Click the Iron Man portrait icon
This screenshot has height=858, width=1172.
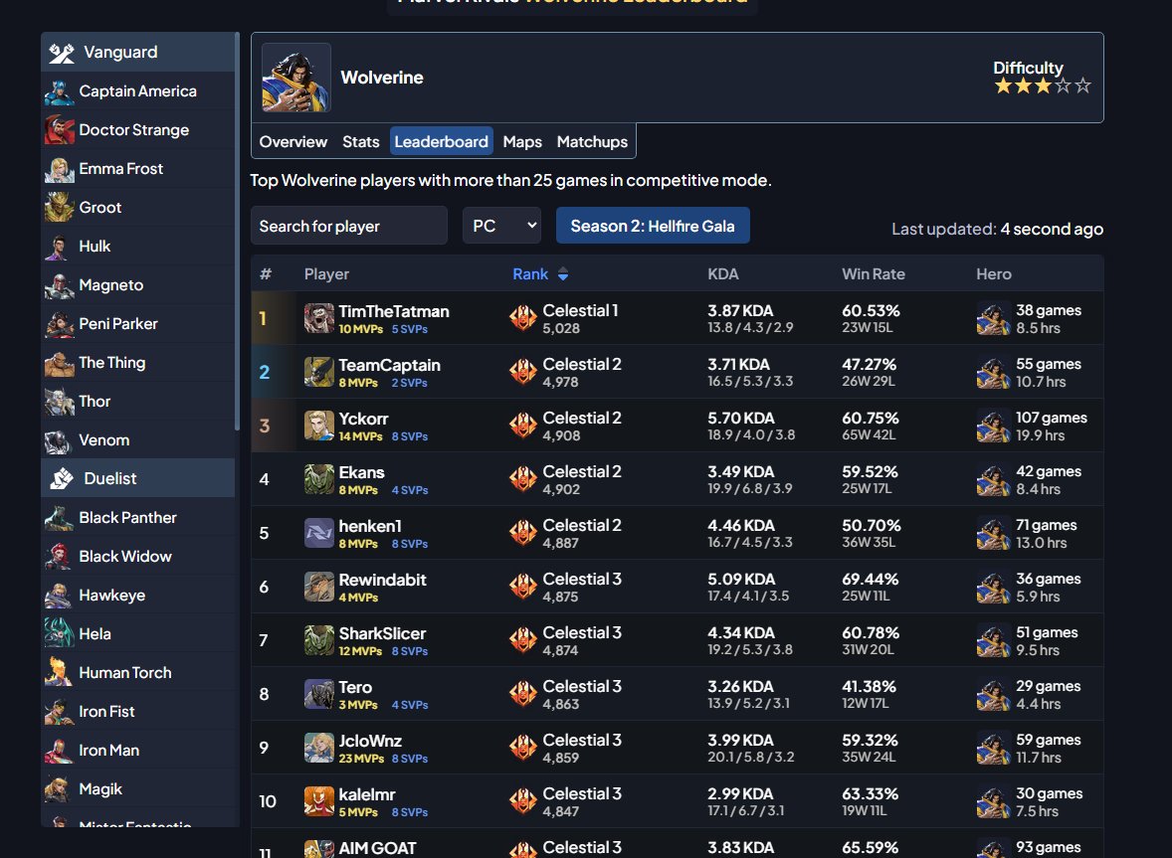point(59,752)
